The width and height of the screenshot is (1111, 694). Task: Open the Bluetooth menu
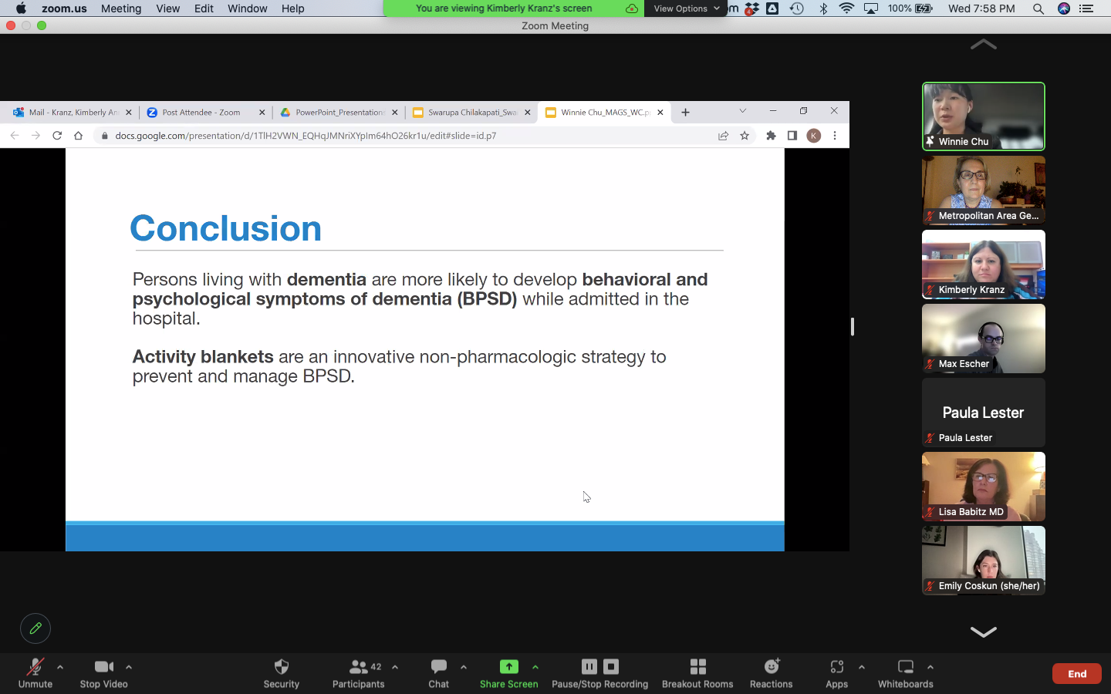[x=823, y=8]
